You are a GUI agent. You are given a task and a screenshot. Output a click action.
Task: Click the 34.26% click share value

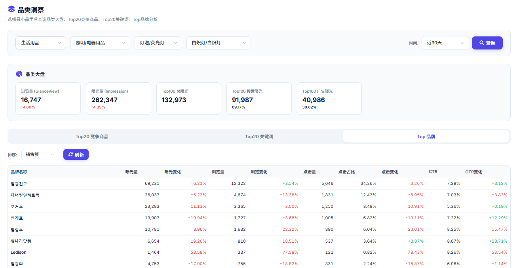pyautogui.click(x=368, y=184)
